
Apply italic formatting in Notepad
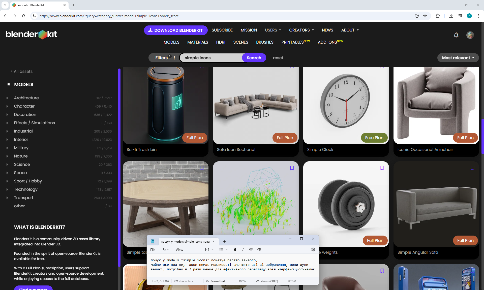[x=243, y=249]
